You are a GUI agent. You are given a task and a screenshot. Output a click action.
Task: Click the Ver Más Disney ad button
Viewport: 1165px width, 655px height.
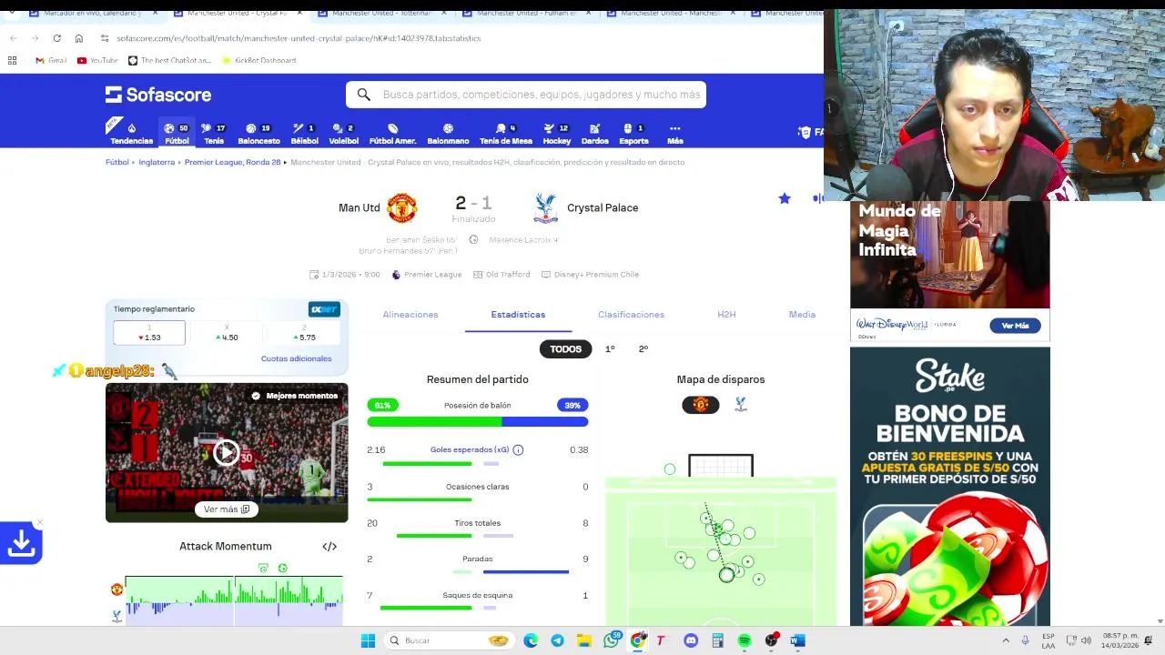(1015, 326)
